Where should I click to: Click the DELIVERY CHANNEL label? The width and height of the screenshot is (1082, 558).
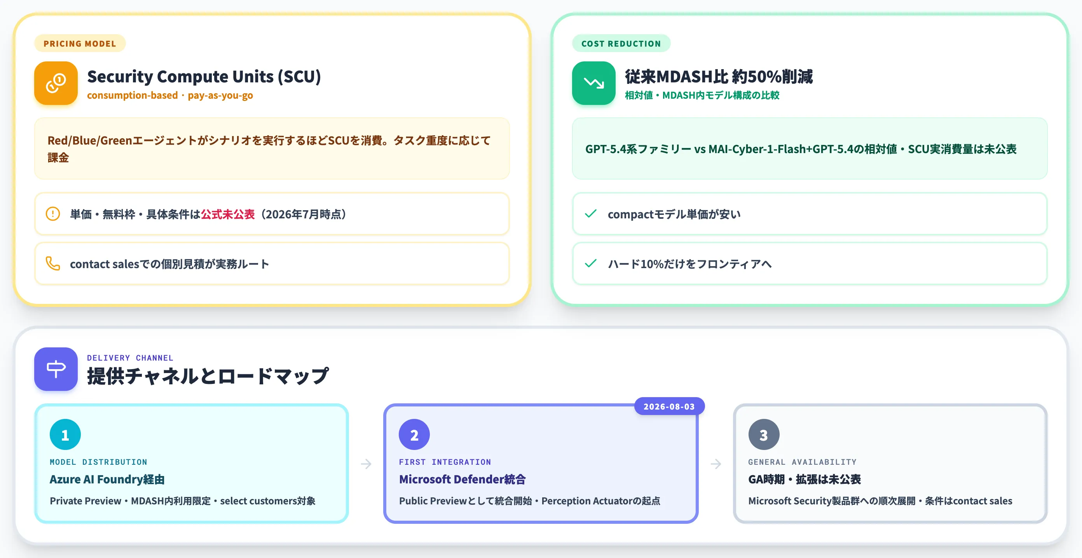coord(130,358)
